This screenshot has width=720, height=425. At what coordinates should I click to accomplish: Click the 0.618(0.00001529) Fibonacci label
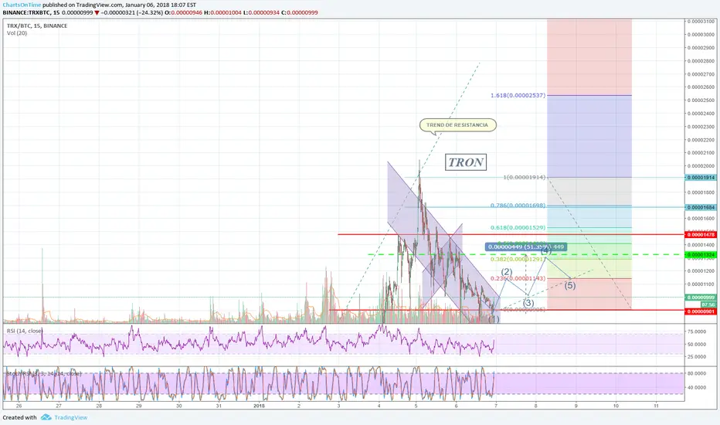tap(518, 228)
